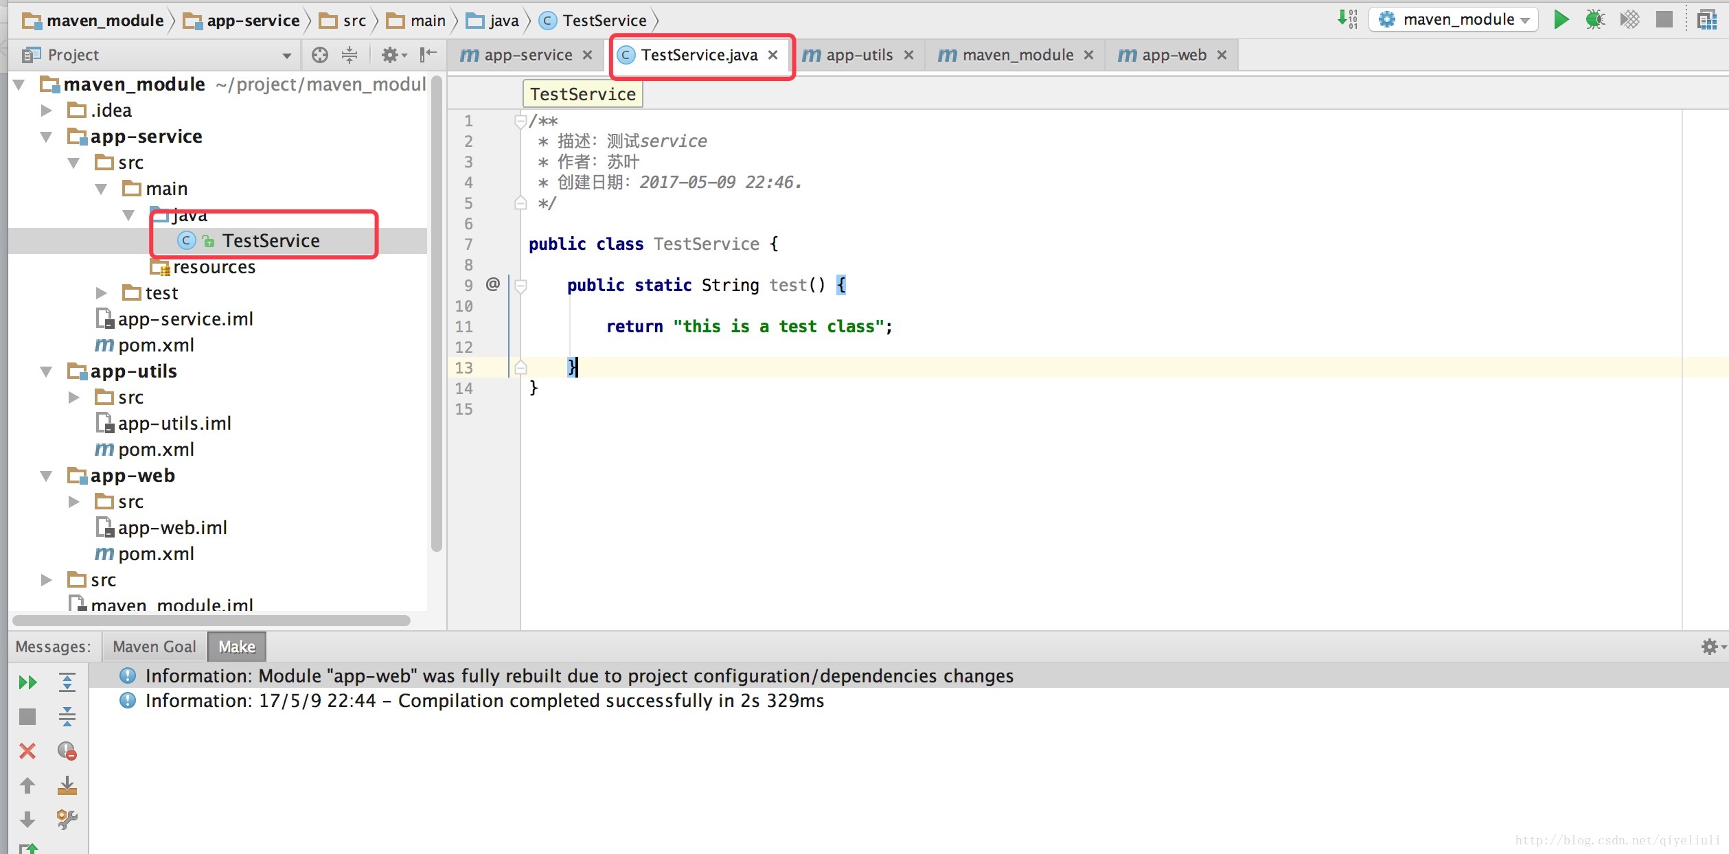Click java breadcrumb in navigation bar
Screen dimensions: 1729x854
point(492,21)
